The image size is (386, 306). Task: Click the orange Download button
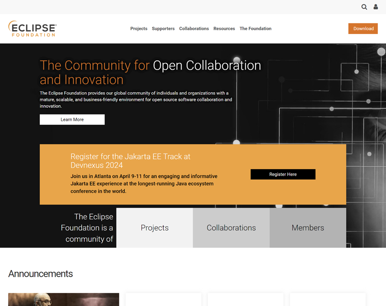(x=363, y=29)
